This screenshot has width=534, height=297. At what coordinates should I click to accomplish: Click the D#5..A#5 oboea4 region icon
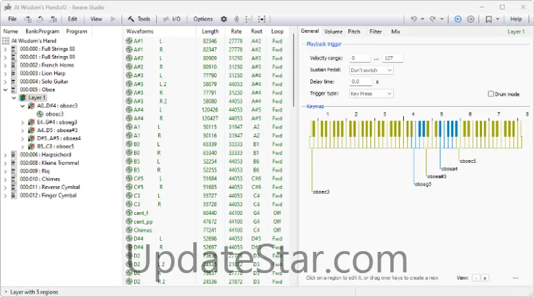click(x=31, y=138)
